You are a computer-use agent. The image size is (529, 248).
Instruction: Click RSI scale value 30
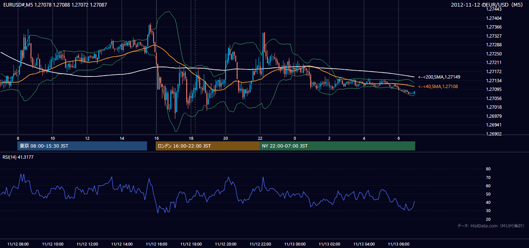(488, 211)
